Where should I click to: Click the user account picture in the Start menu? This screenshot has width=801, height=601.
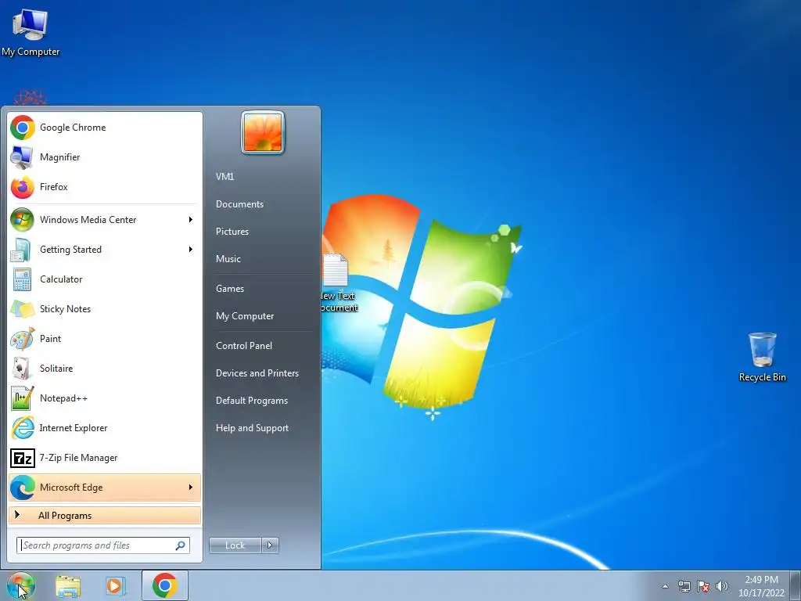(x=263, y=132)
